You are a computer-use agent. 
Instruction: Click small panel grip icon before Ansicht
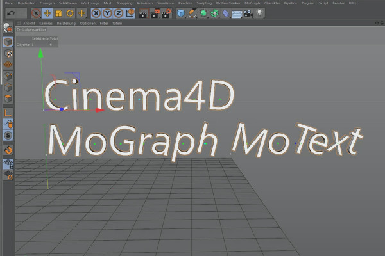(19, 23)
